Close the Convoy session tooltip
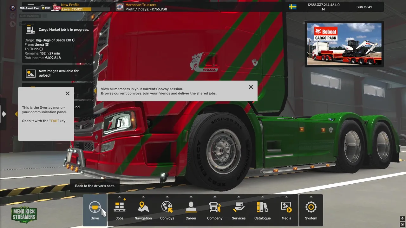406x228 pixels. [x=251, y=87]
